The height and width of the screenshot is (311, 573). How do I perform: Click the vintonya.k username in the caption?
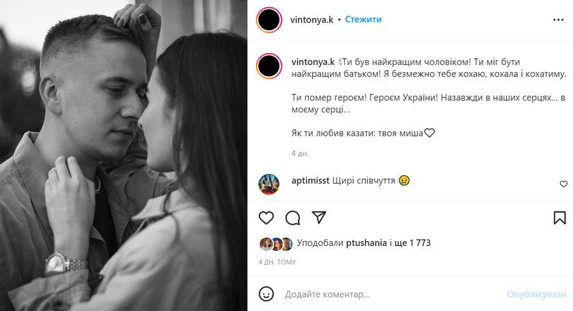[x=313, y=62]
